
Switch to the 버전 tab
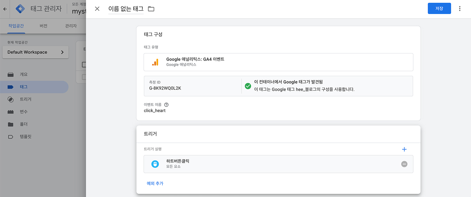point(44,26)
